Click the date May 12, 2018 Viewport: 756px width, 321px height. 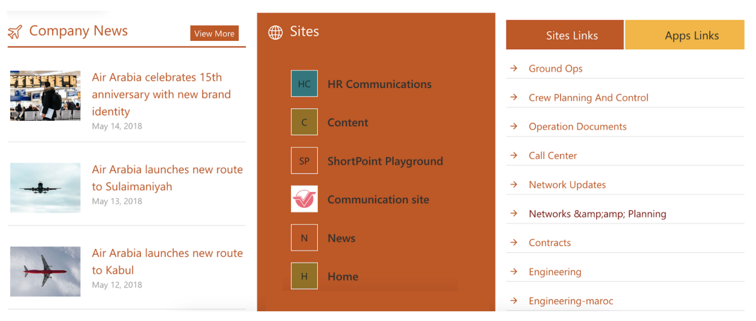coord(117,285)
